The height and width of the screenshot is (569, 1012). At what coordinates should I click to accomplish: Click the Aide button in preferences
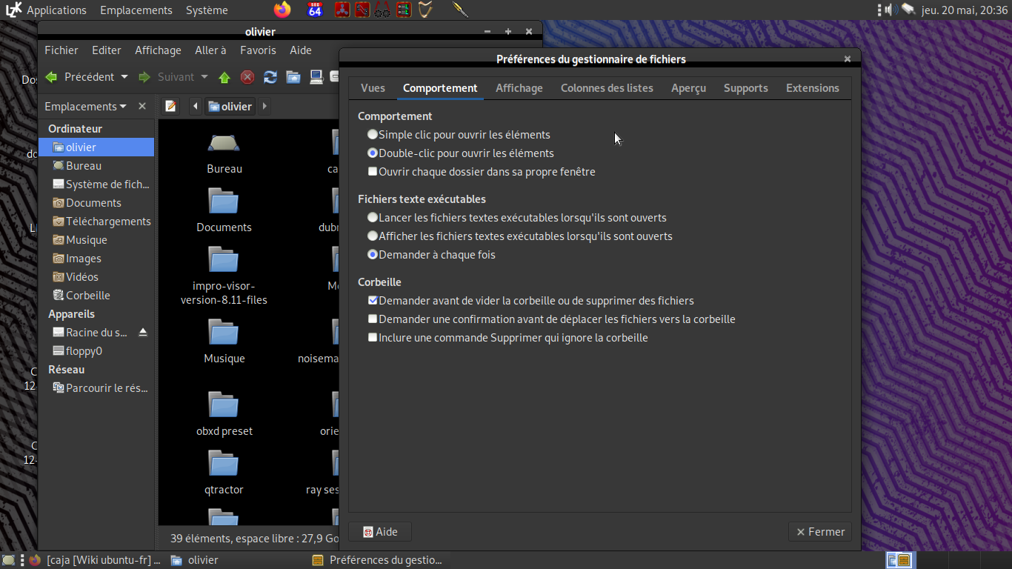(x=380, y=532)
